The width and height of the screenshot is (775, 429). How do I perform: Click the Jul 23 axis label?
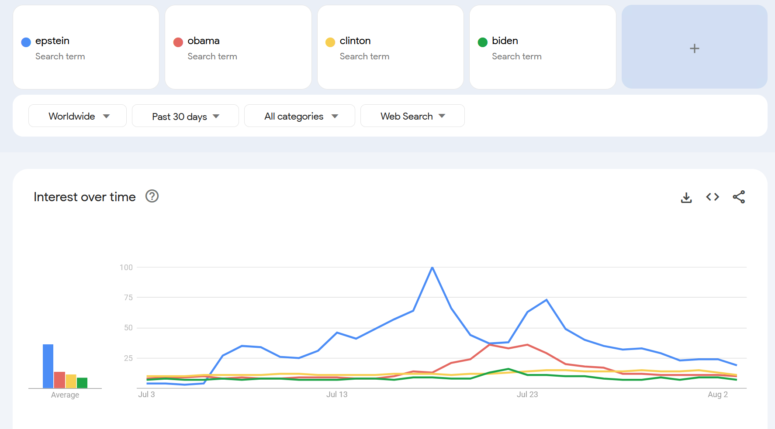[x=527, y=395]
